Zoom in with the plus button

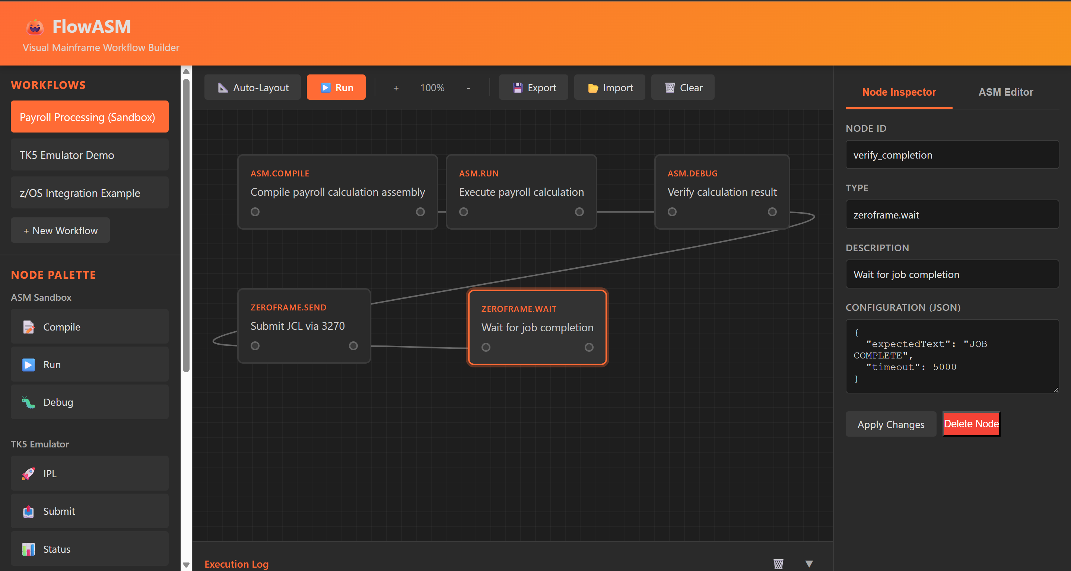click(x=396, y=88)
